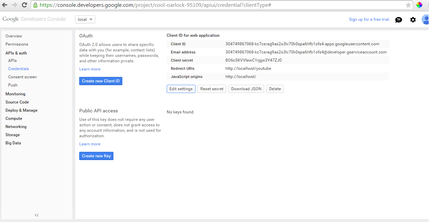This screenshot has width=440, height=222.
Task: Click 'No keys found.' text
Action: point(180,112)
